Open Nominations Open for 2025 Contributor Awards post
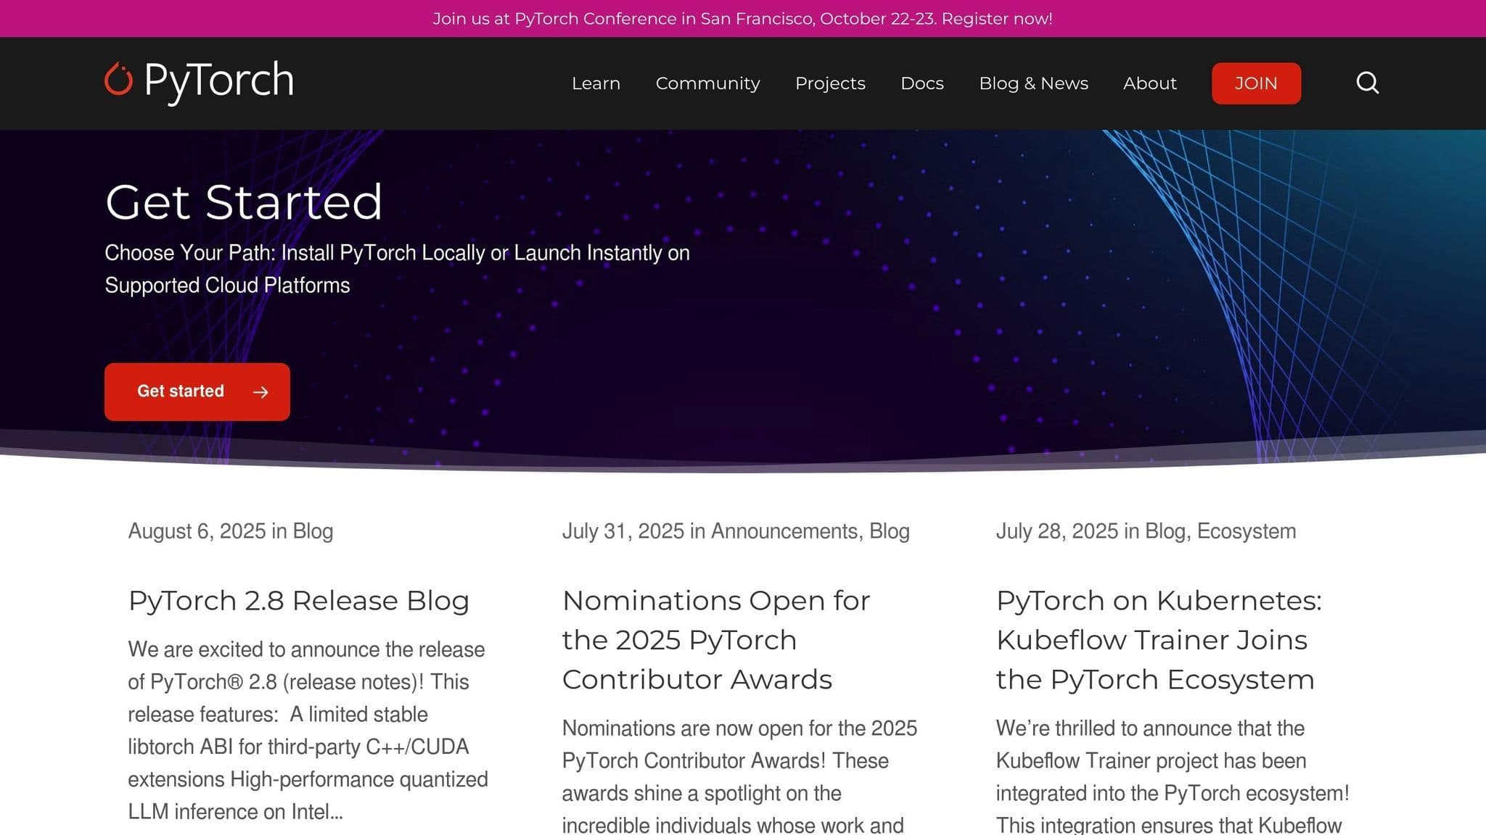This screenshot has height=835, width=1486. [715, 640]
